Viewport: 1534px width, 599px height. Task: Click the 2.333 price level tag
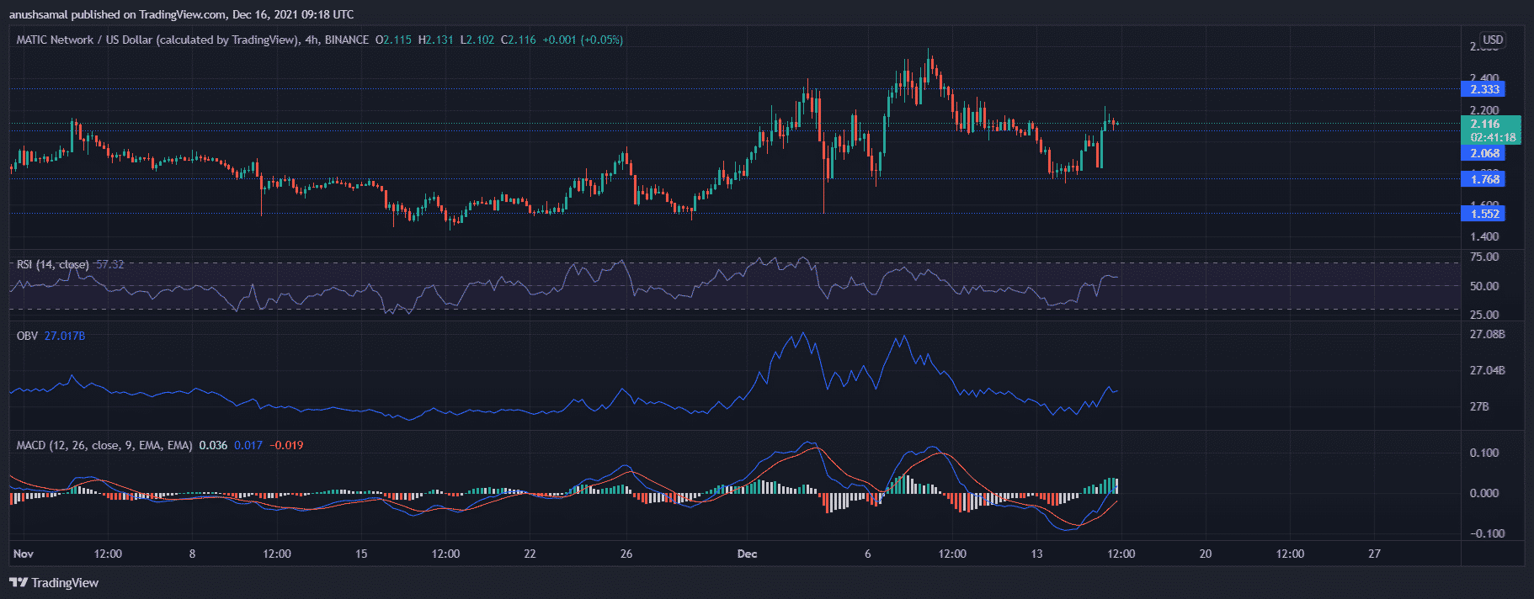[x=1483, y=89]
